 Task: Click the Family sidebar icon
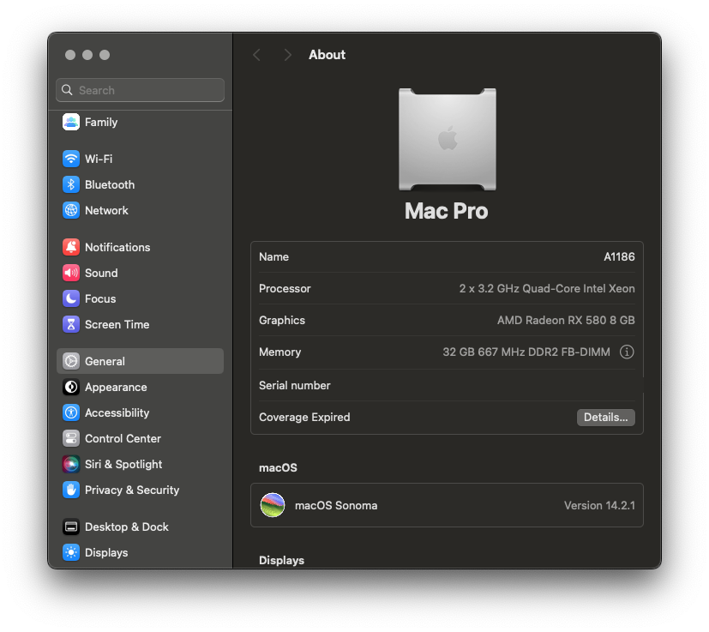[71, 122]
